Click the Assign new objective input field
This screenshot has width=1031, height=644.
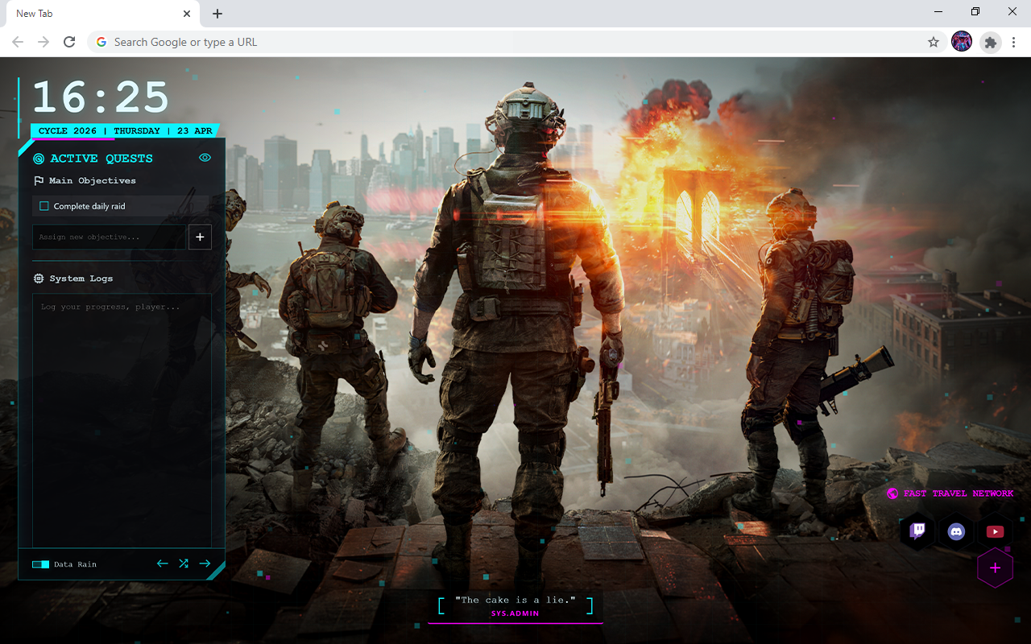(110, 237)
